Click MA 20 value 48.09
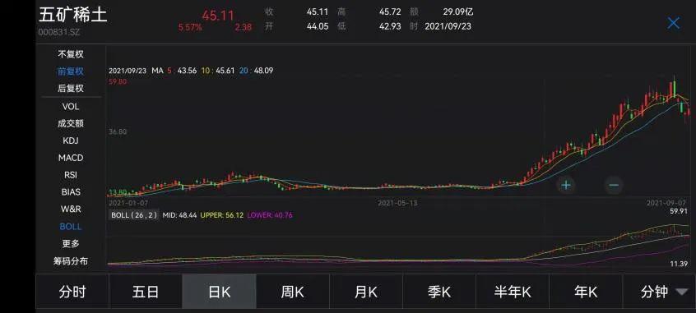Viewport: 696px width, 313px height. tap(263, 71)
